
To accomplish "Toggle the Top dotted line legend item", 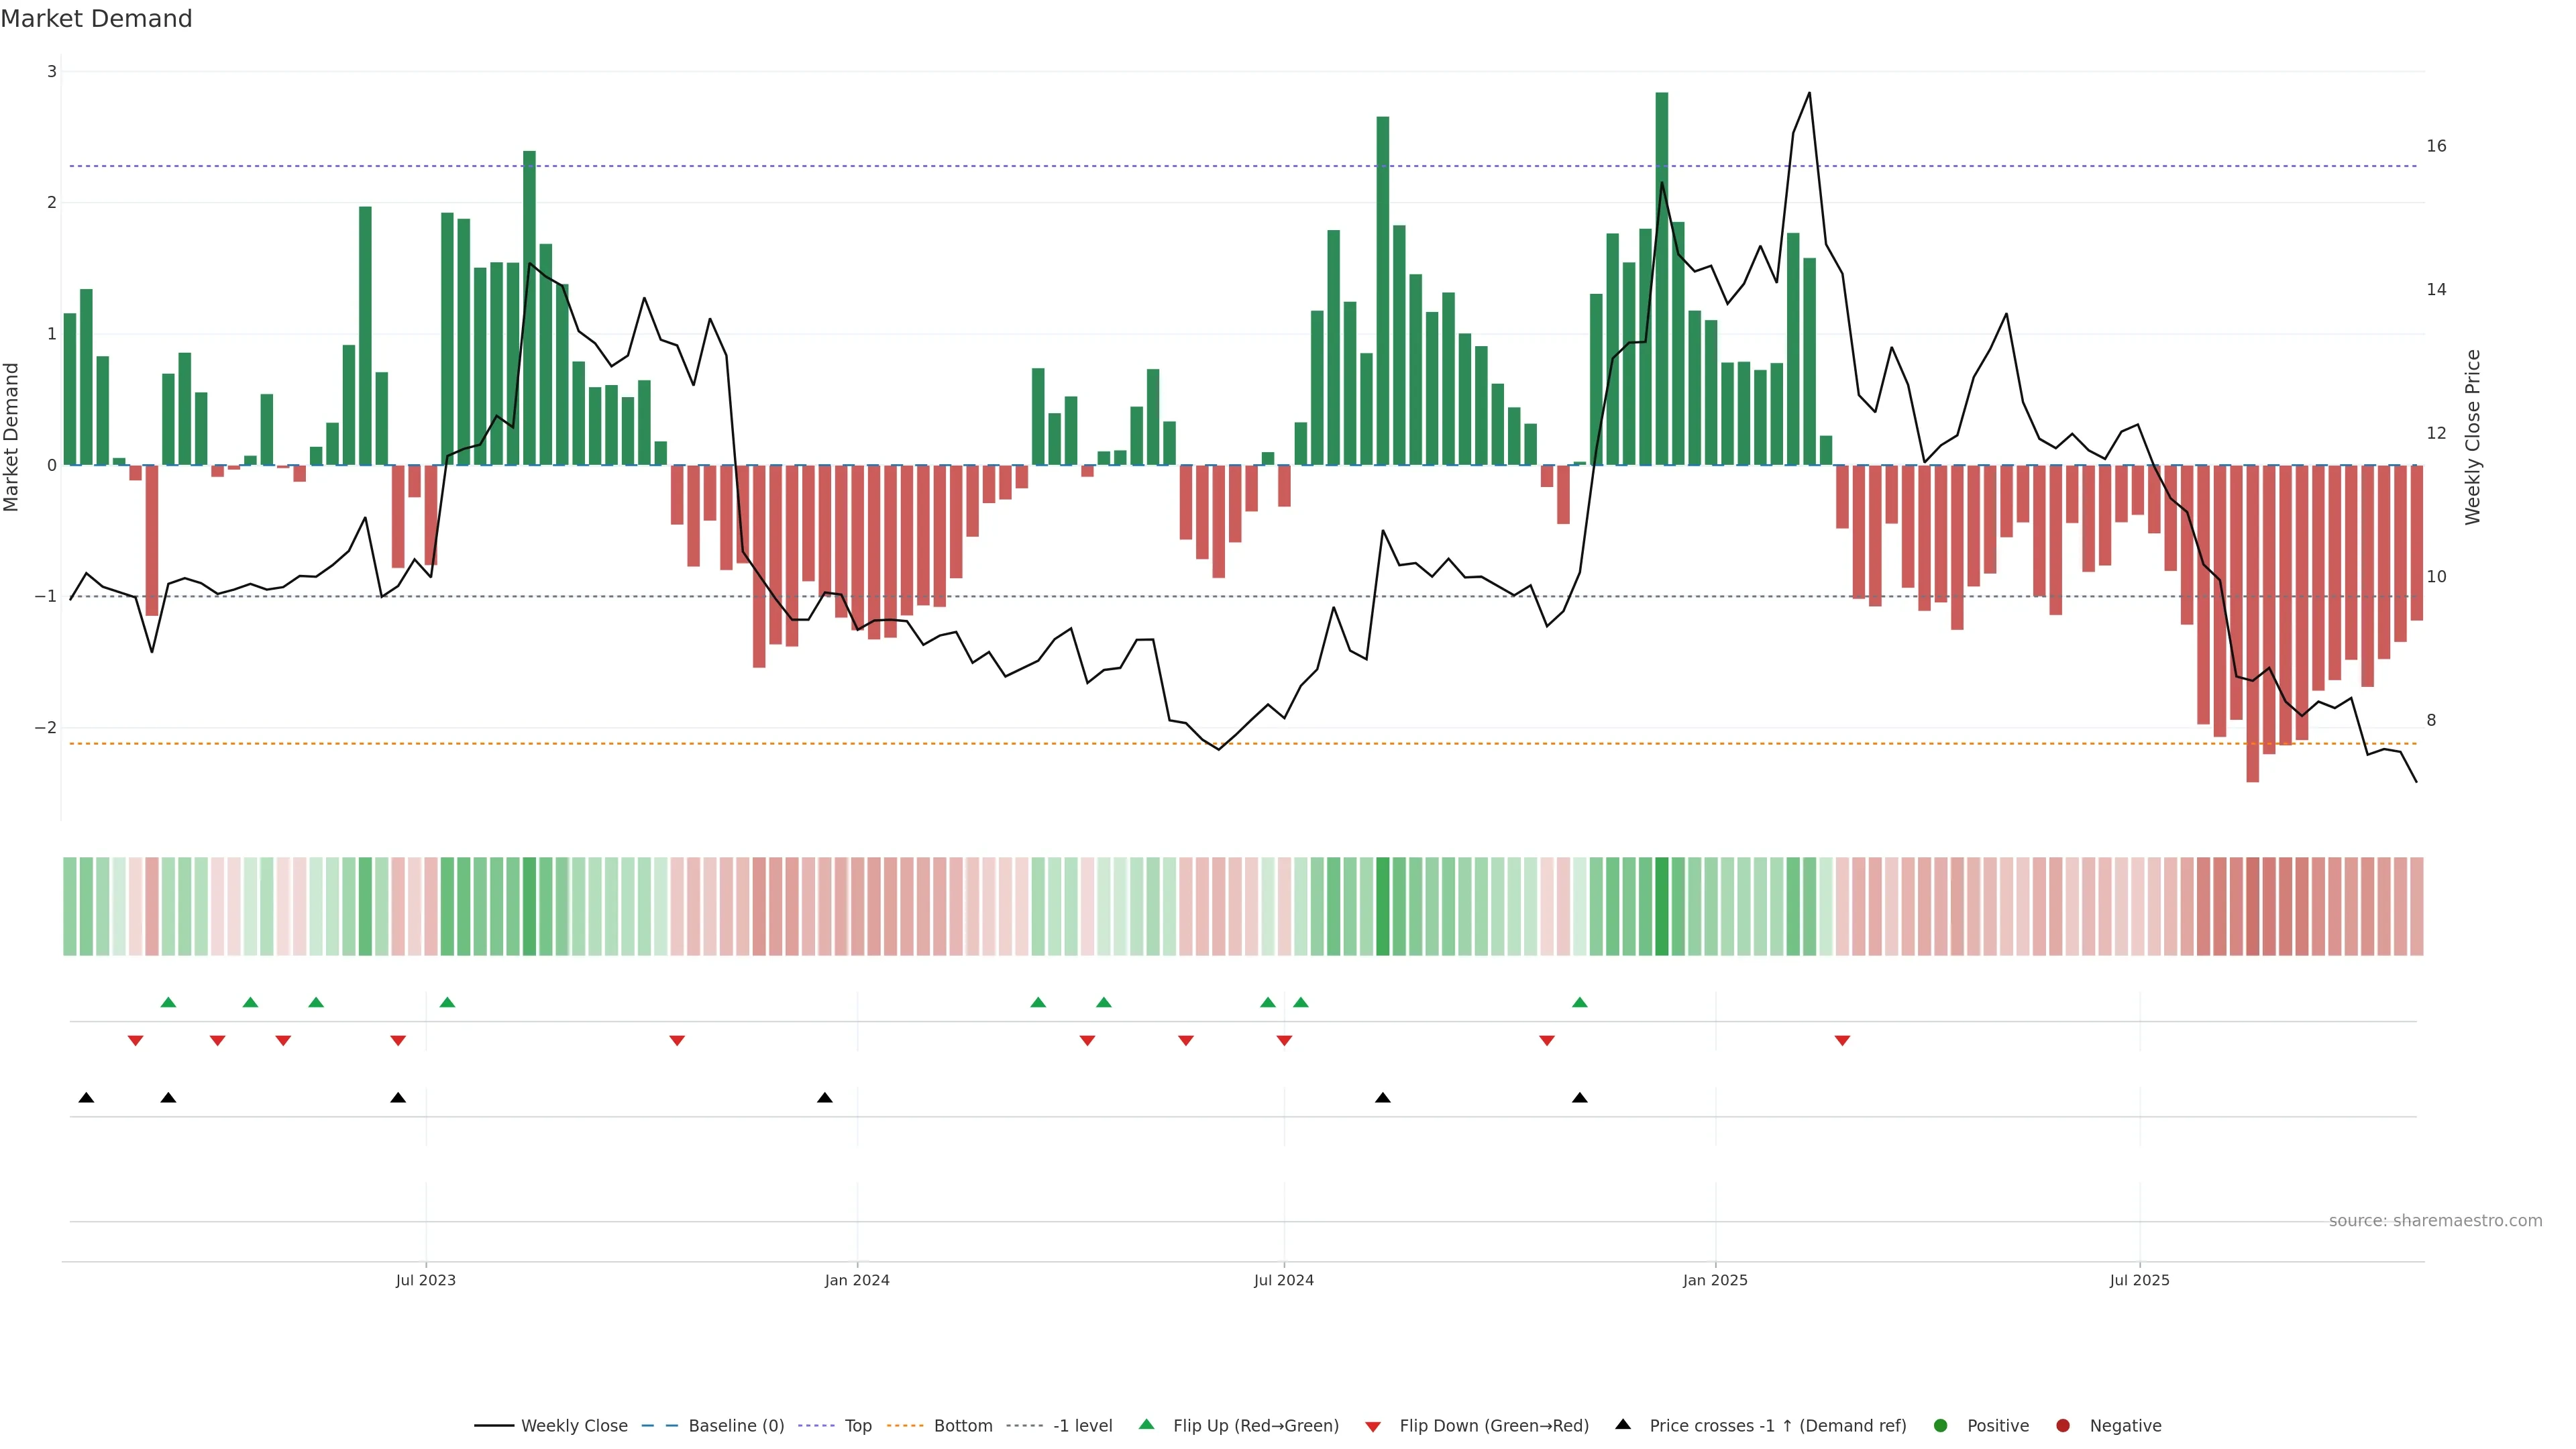I will tap(857, 1426).
